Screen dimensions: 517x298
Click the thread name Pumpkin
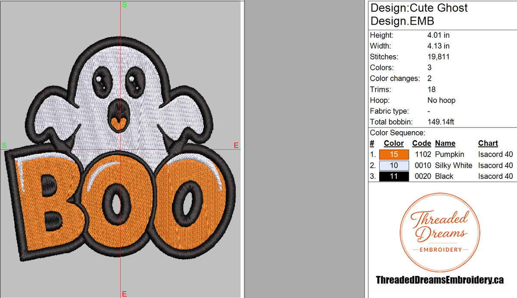[x=449, y=154]
